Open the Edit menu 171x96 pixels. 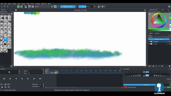[5, 4]
